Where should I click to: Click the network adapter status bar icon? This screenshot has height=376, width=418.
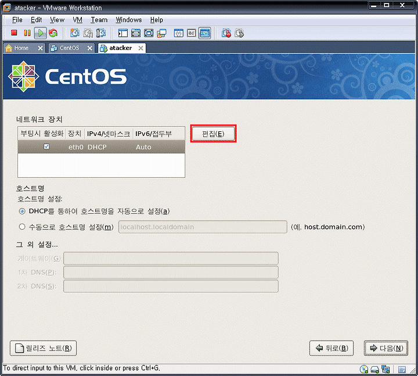(x=385, y=370)
